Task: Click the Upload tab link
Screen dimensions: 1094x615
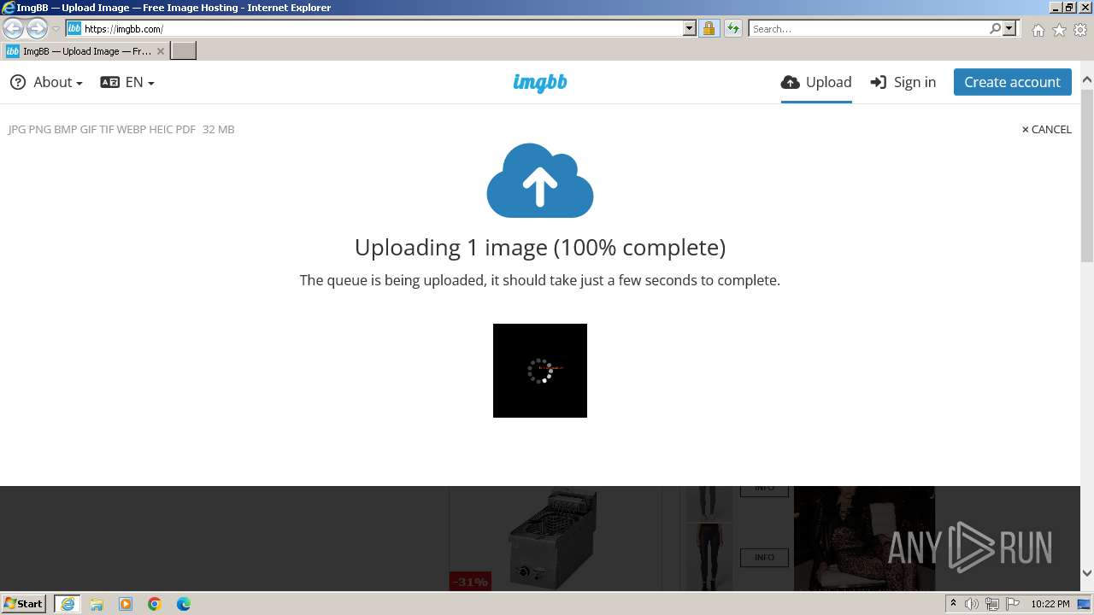Action: pos(816,82)
